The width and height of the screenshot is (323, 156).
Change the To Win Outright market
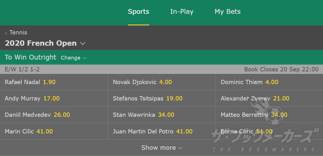(x=73, y=58)
